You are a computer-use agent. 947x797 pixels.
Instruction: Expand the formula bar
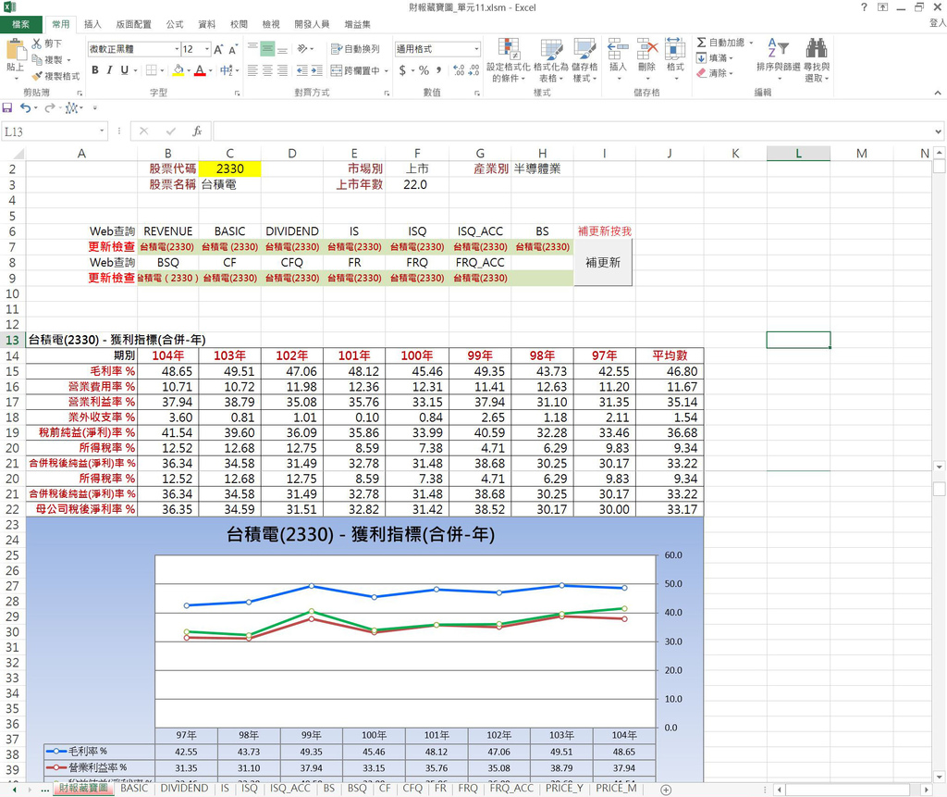938,131
